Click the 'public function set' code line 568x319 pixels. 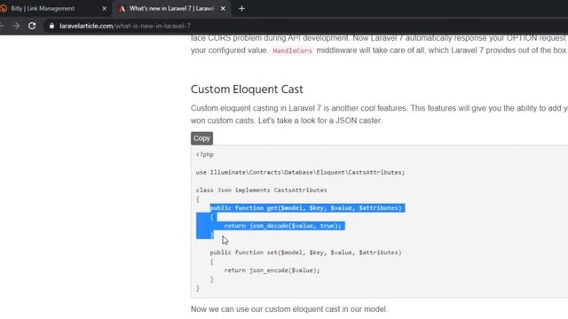pos(305,253)
